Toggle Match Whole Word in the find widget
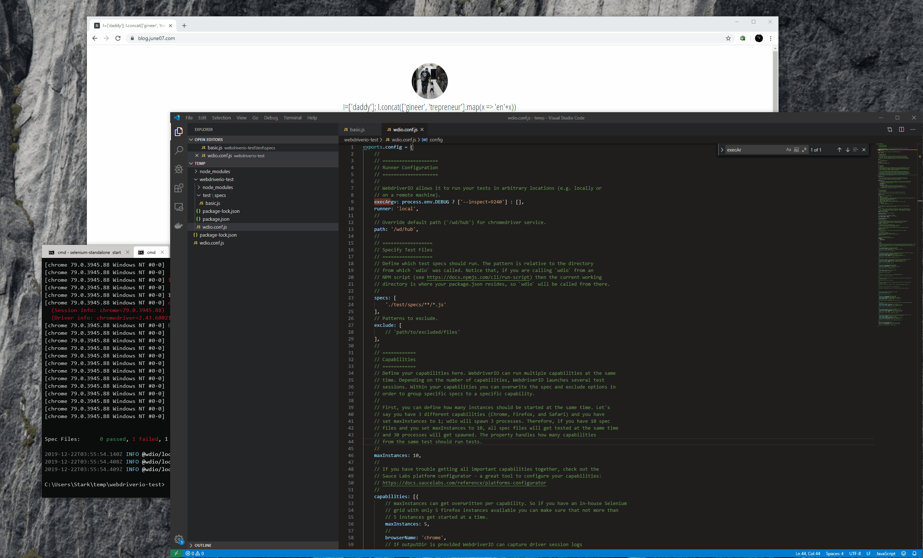Screen dimensions: 923x558 click(x=796, y=150)
